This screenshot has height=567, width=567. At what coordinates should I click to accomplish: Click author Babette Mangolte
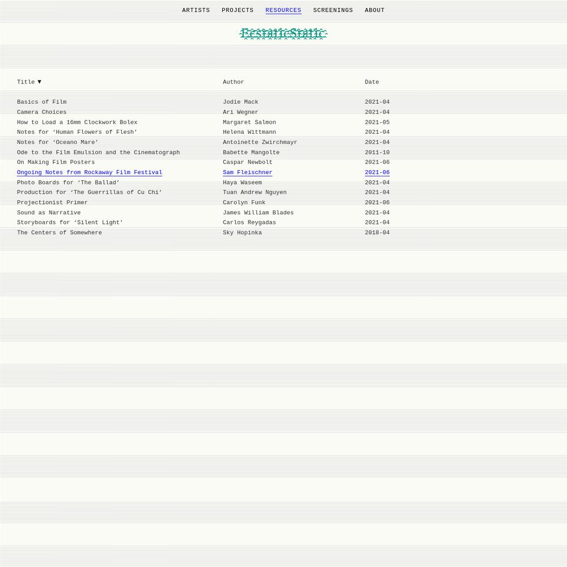point(251,152)
